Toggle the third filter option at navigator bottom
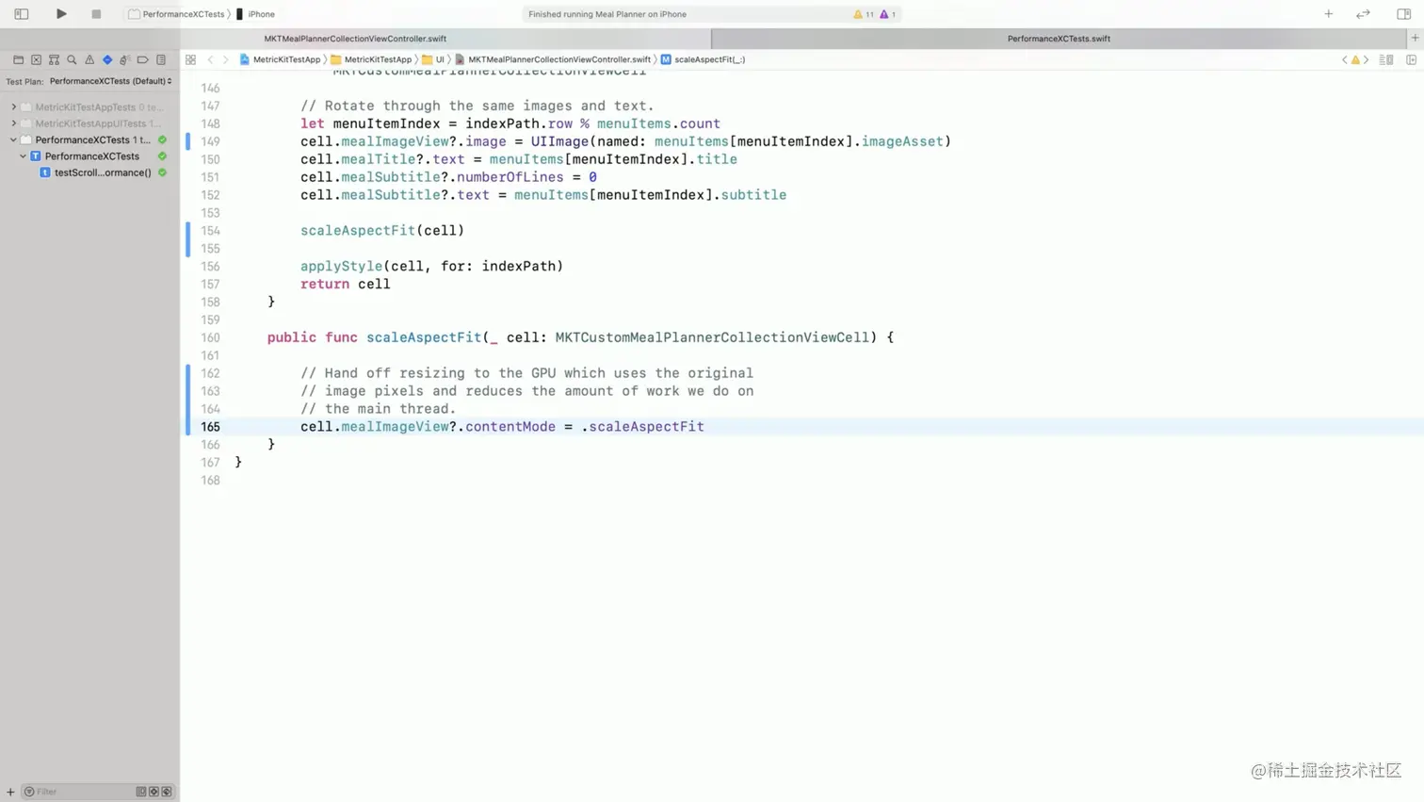Screen dimensions: 1424x802 click(167, 792)
